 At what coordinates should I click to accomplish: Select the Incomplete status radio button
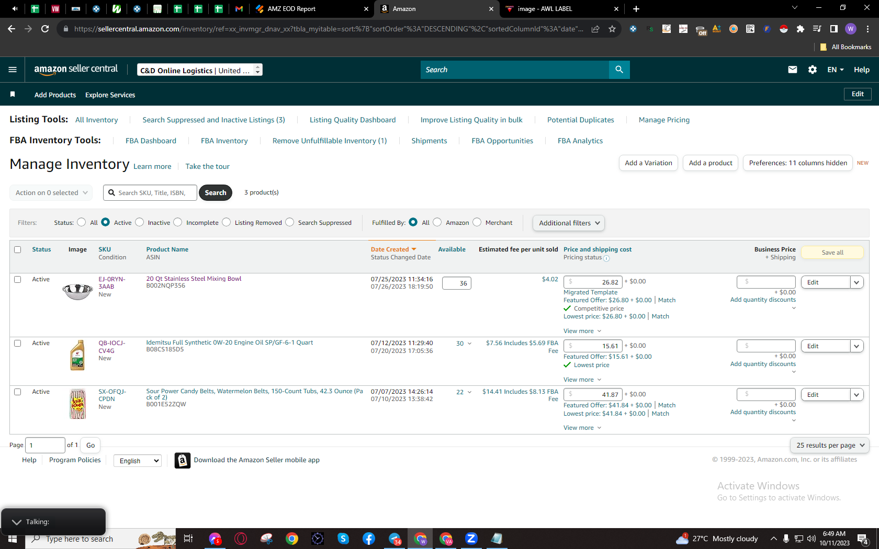(x=178, y=222)
